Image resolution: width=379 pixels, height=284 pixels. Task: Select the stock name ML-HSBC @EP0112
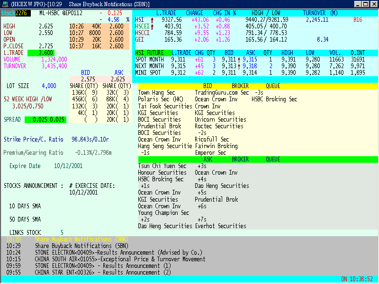[x=61, y=13]
